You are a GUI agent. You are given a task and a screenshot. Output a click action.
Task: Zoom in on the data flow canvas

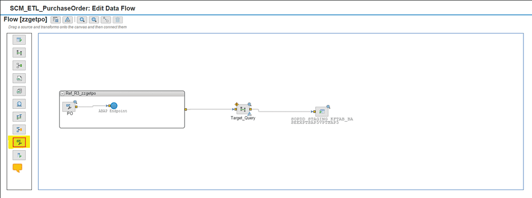click(82, 20)
